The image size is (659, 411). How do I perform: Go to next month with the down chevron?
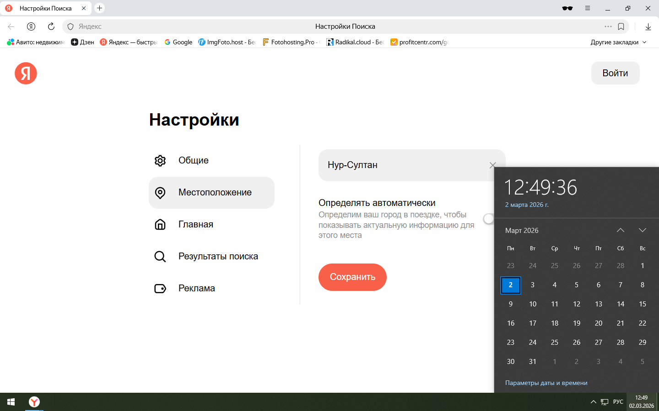click(x=643, y=230)
